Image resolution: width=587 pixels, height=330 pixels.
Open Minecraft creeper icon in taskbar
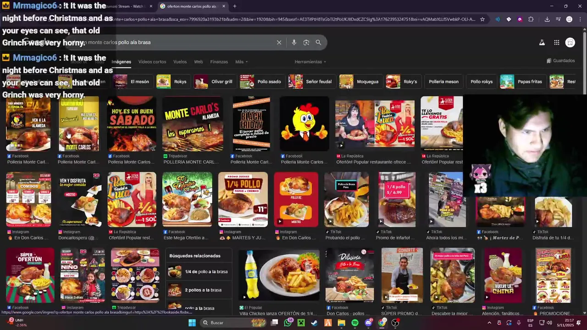click(x=301, y=323)
